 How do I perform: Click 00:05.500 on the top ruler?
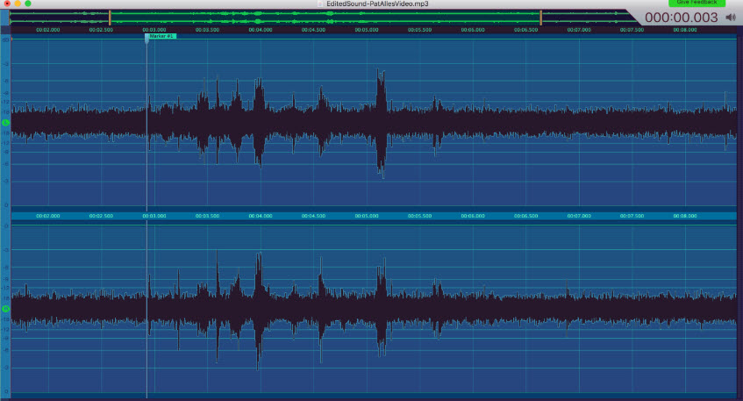419,30
